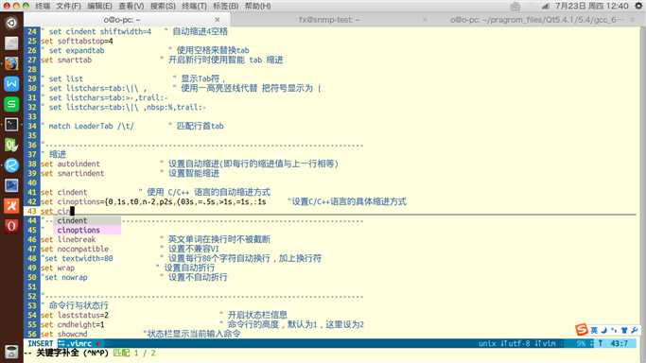646x363 pixels.
Task: Open WPS Spreadsheets green S icon
Action: click(x=11, y=104)
